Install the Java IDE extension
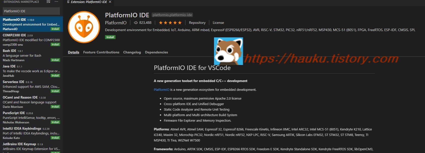 point(55,75)
